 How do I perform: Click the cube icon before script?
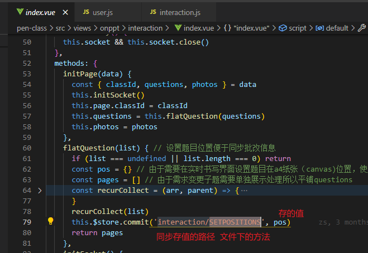[x=283, y=28]
